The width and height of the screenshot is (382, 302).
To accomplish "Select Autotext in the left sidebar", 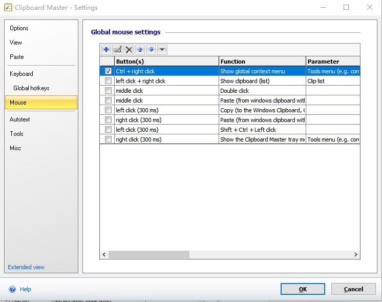I will pos(20,119).
